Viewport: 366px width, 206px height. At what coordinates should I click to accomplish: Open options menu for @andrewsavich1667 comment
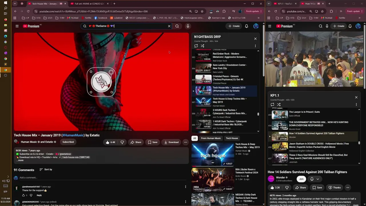click(186, 187)
